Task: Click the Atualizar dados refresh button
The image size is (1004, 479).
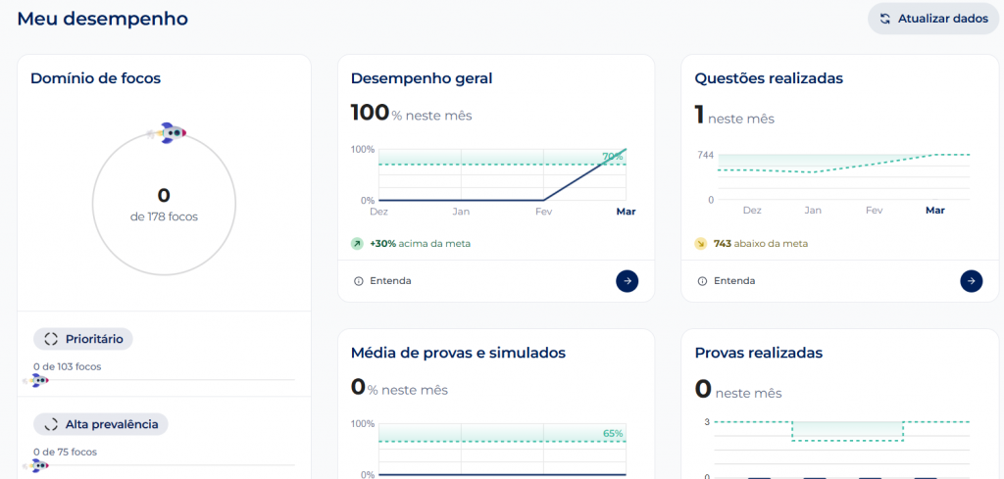Action: [x=932, y=18]
